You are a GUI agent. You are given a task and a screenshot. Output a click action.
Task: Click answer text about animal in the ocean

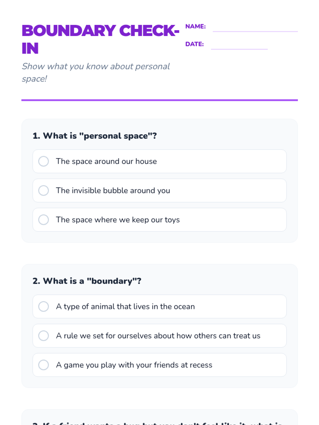[125, 307]
